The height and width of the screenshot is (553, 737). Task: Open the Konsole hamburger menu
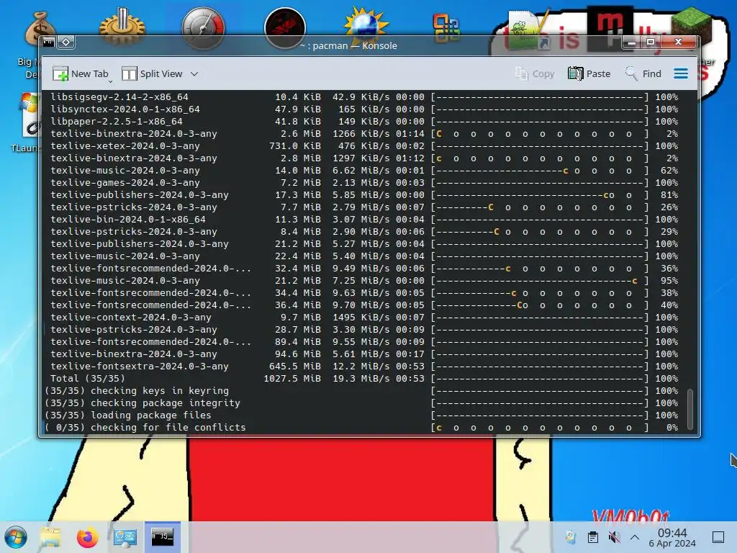pos(681,73)
